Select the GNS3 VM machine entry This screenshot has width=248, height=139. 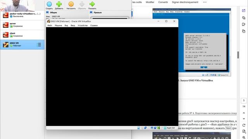pyautogui.click(x=22, y=44)
